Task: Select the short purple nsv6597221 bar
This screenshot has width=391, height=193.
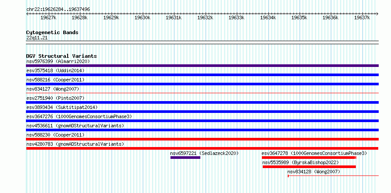Action: pos(185,158)
